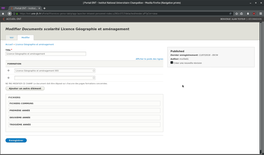Viewport: 264px width, 155px height.
Task: Click the private browsing mask icon
Action: pyautogui.click(x=3, y=8)
